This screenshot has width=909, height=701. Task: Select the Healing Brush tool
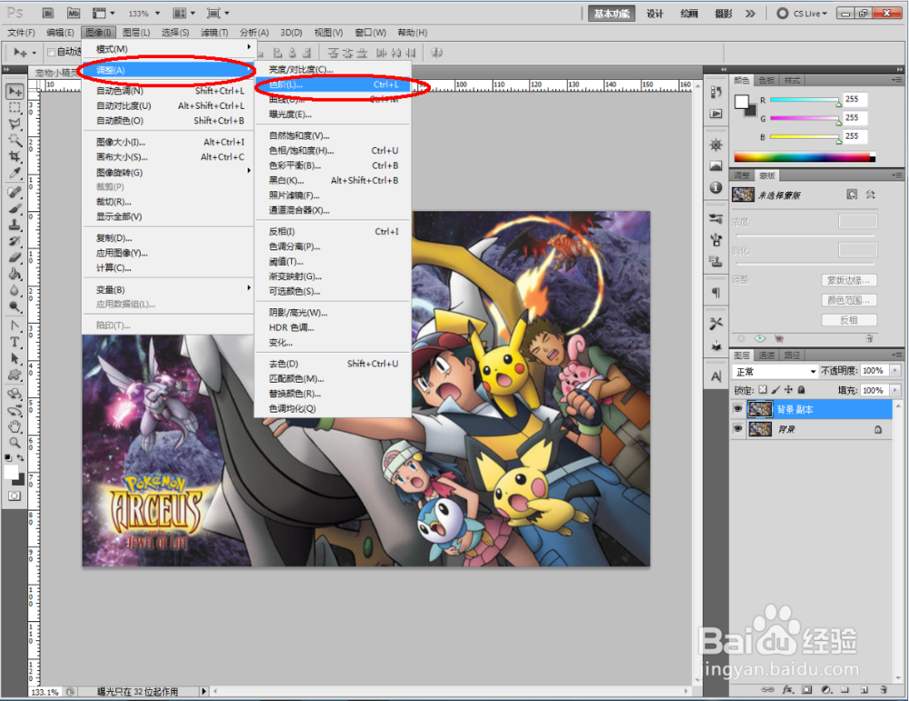(x=15, y=192)
